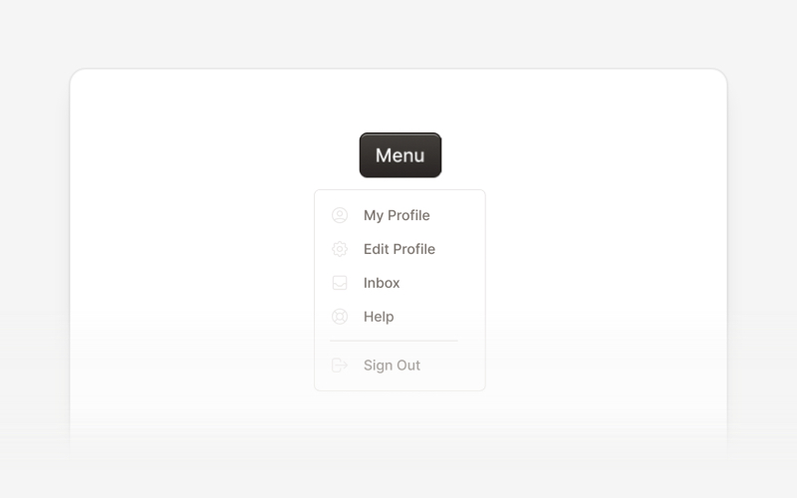Click the divider line above Sign Out
The width and height of the screenshot is (797, 498).
(x=394, y=341)
